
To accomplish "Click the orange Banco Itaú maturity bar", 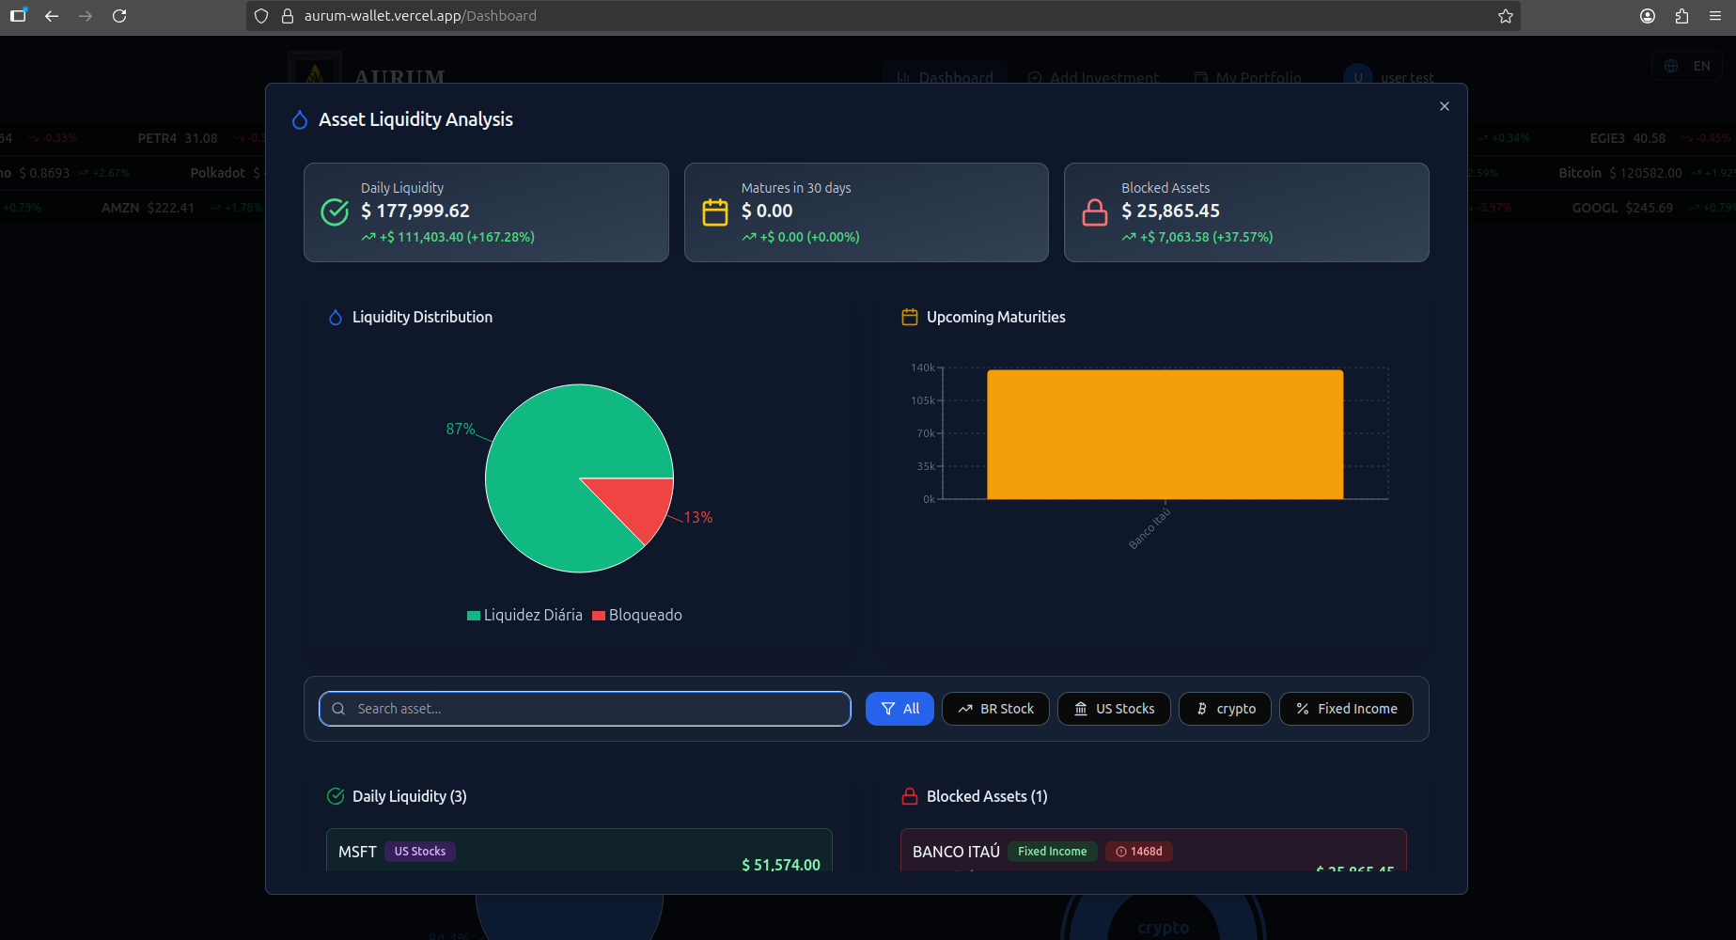I will pyautogui.click(x=1165, y=434).
